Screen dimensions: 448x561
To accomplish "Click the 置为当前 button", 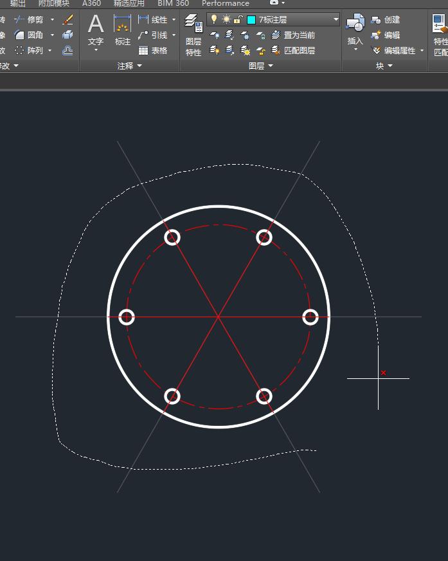I will (x=293, y=35).
